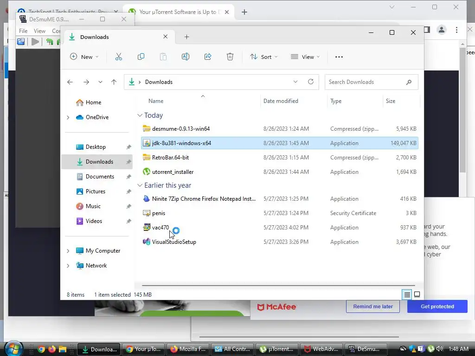This screenshot has height=356, width=475.
Task: Launch Firefox from quick launch bar
Action: coord(52,349)
